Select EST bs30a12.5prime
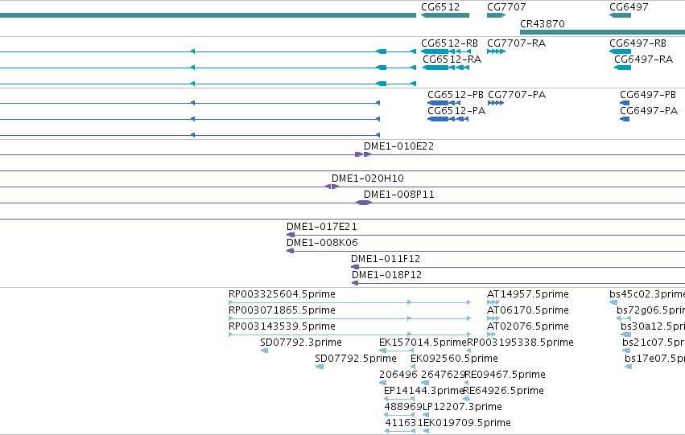685x435 pixels. point(625,334)
